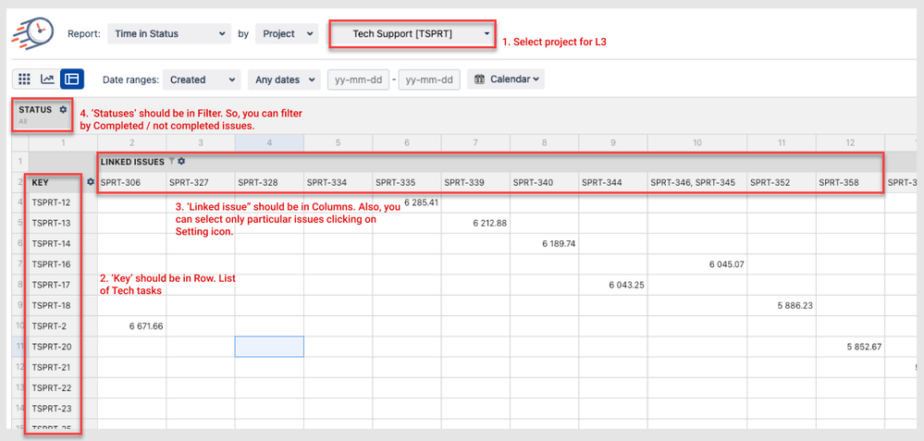Click the start date input field
This screenshot has width=924, height=441.
(x=358, y=80)
